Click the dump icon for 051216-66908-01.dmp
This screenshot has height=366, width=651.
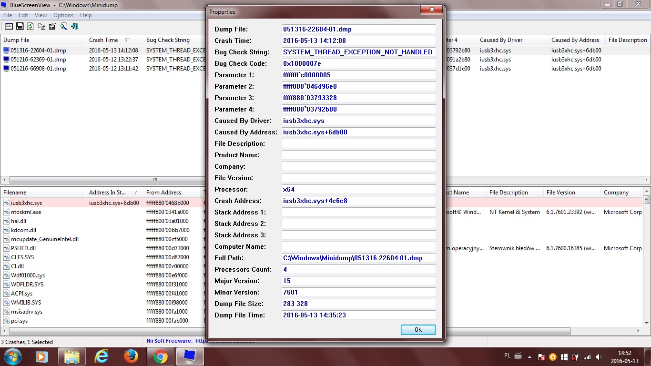coord(6,69)
